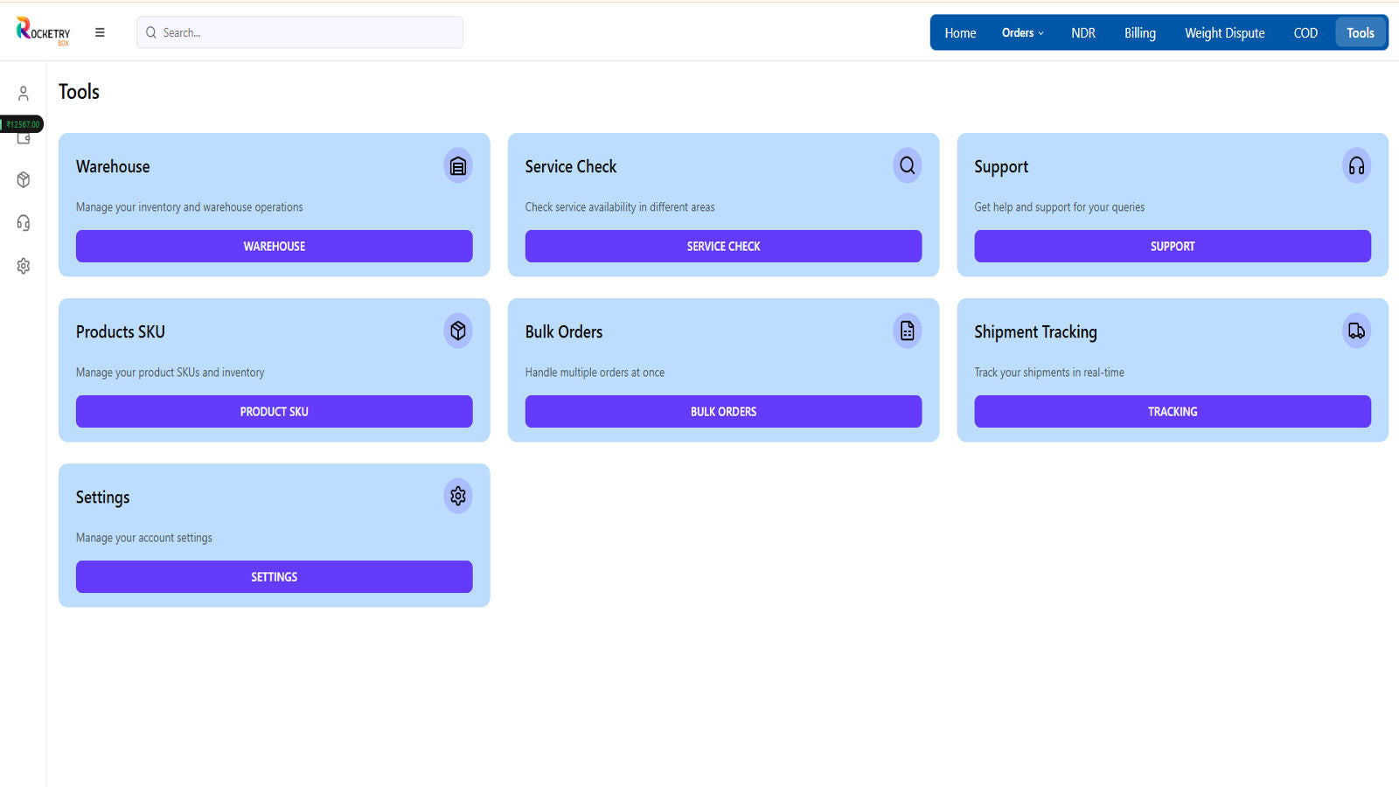Click the headset icon in left sidebar

tap(24, 223)
